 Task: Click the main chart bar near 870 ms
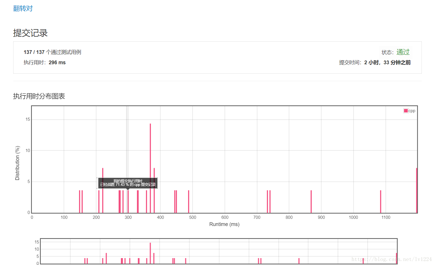click(311, 202)
